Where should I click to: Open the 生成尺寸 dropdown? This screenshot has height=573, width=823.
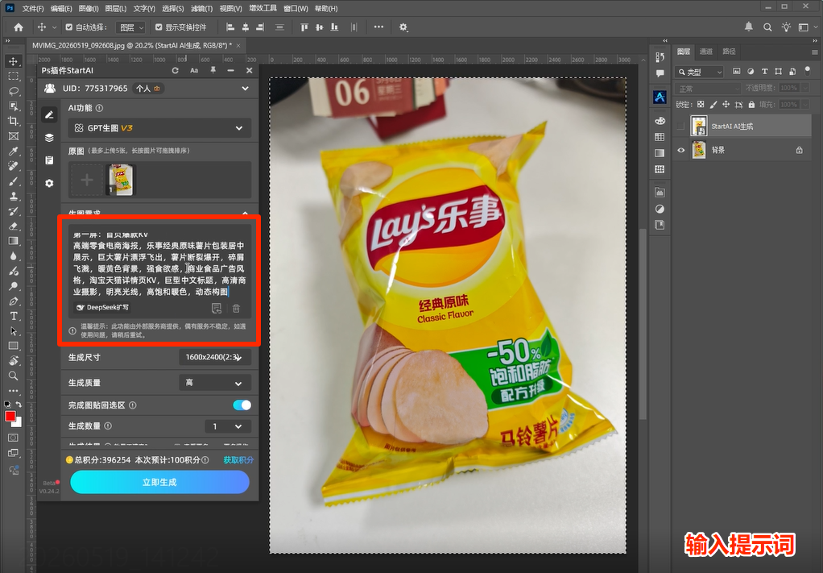[x=215, y=357]
